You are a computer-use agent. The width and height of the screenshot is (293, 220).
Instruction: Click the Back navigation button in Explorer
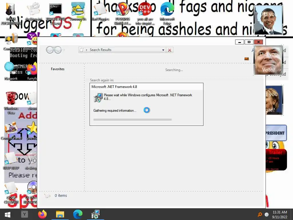tap(50, 50)
